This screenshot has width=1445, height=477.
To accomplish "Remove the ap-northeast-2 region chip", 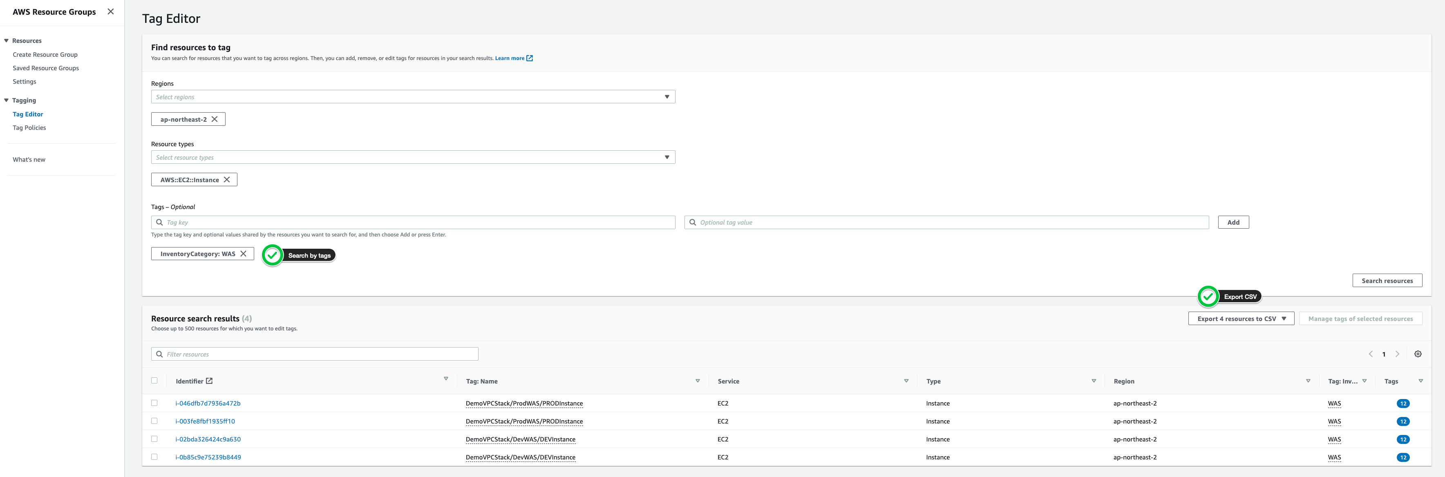I will click(x=214, y=119).
